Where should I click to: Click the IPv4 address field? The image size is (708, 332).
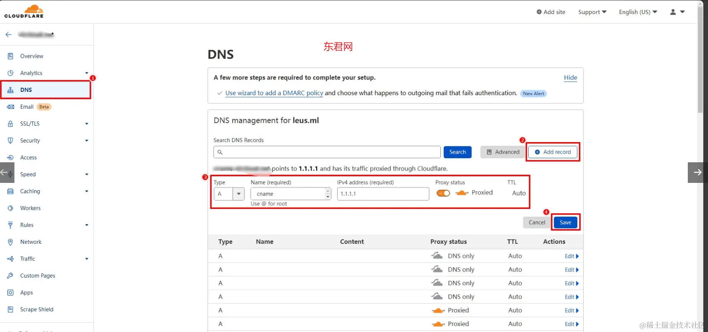pos(383,194)
